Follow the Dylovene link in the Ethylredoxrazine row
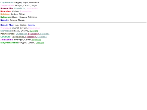The width and height of the screenshot is (147, 110). tap(40, 43)
